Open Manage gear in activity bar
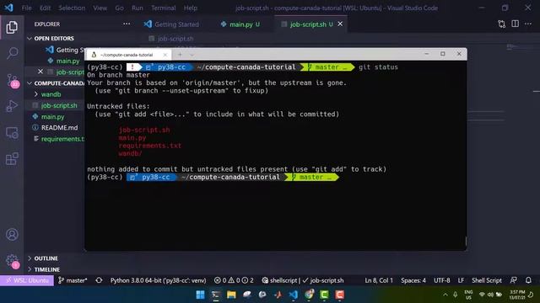The height and width of the screenshot is (303, 540). click(13, 261)
